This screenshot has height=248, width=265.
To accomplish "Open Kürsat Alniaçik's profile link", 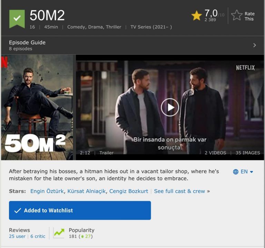I will click(87, 191).
